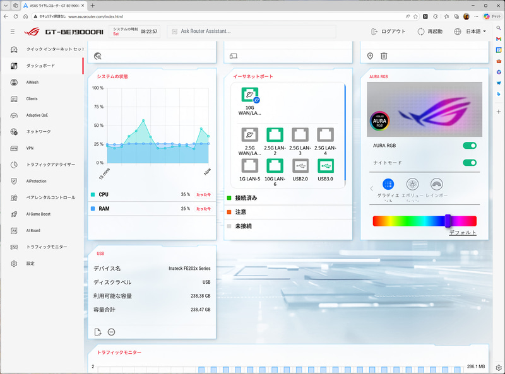
Task: Click the ROG logo in header
Action: pyautogui.click(x=32, y=32)
